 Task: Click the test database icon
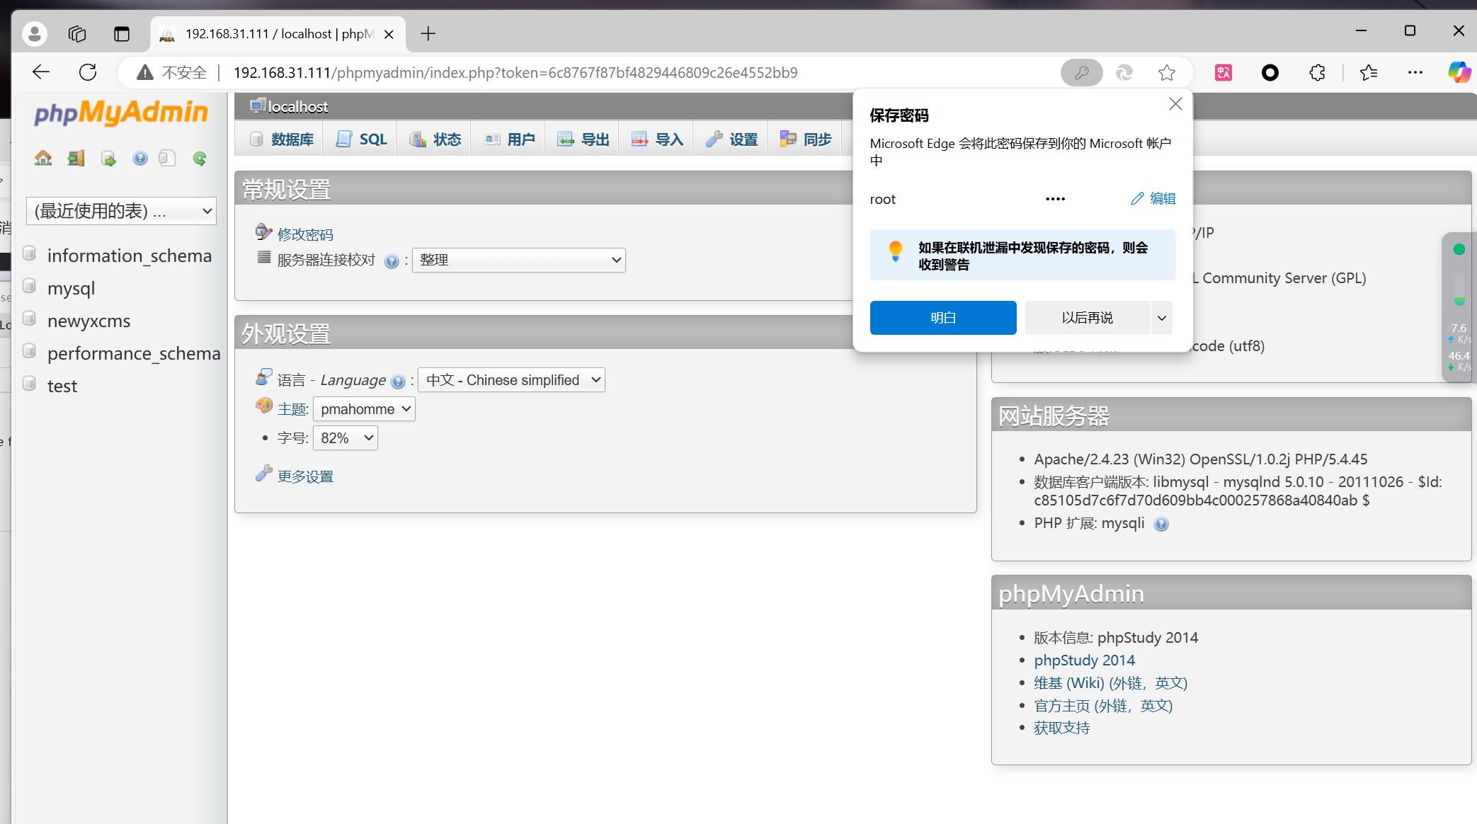[30, 384]
